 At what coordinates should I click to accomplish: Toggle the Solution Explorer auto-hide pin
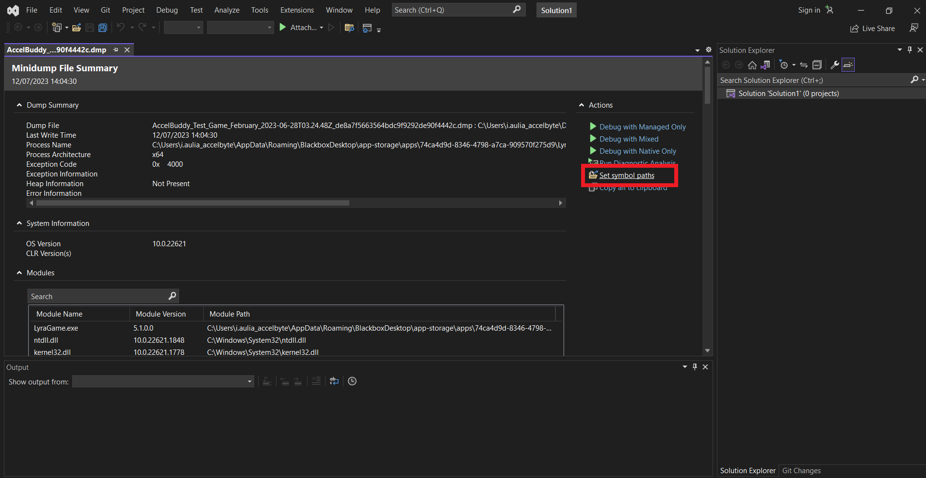click(910, 50)
